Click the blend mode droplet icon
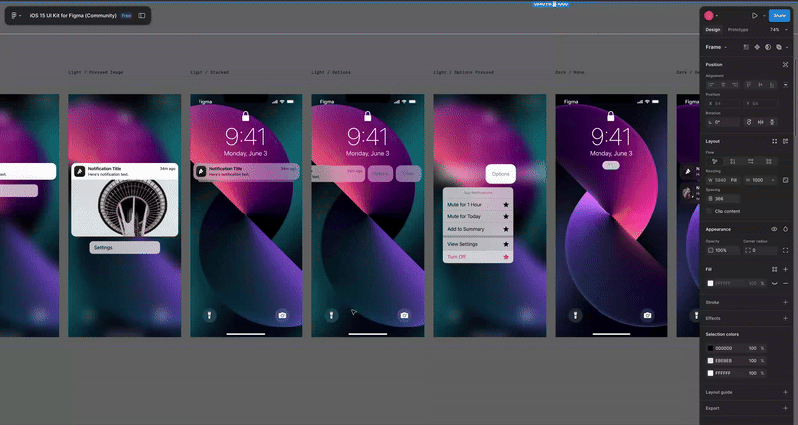The image size is (798, 425). pos(785,229)
